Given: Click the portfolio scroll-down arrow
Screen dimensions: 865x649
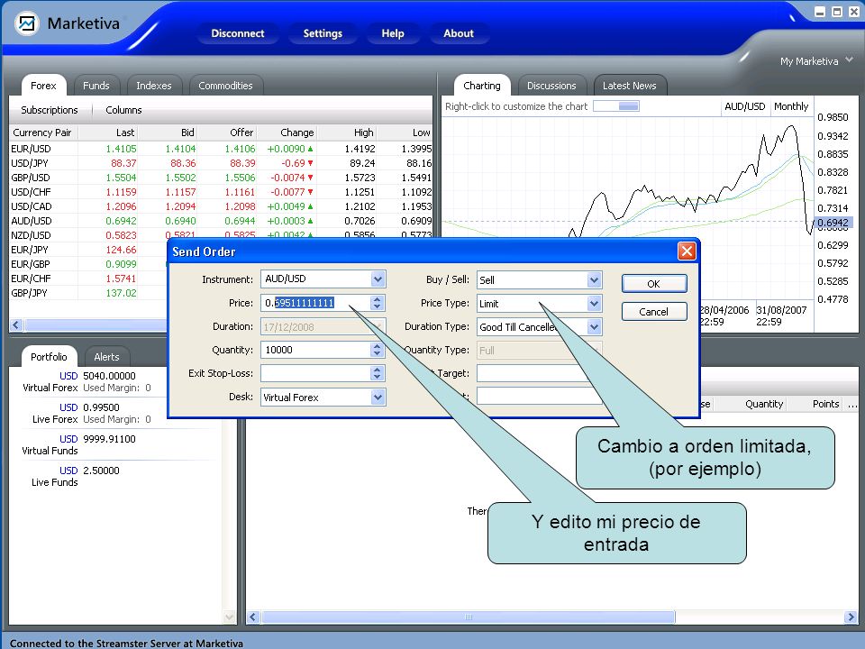Looking at the screenshot, I should pos(230,617).
